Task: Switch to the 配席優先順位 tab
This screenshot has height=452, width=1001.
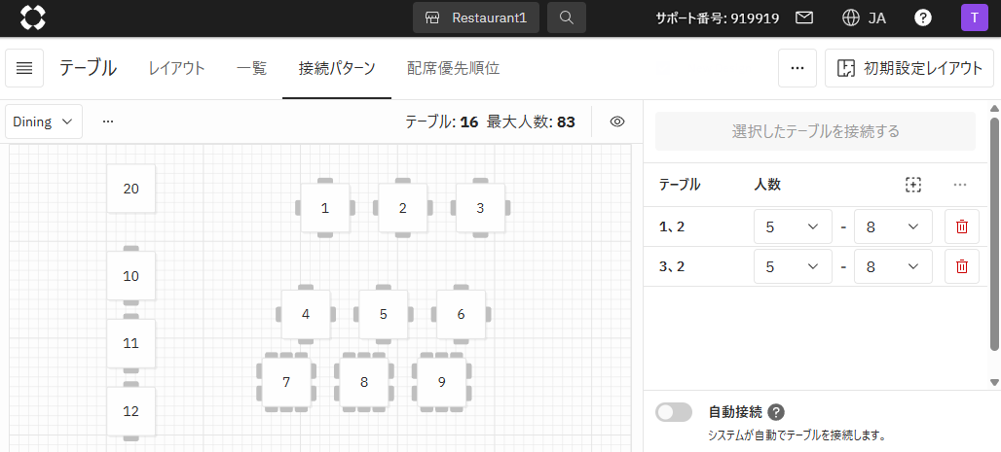Action: 453,68
